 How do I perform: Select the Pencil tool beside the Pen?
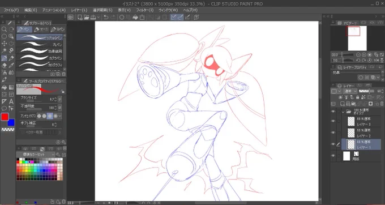click(11, 58)
